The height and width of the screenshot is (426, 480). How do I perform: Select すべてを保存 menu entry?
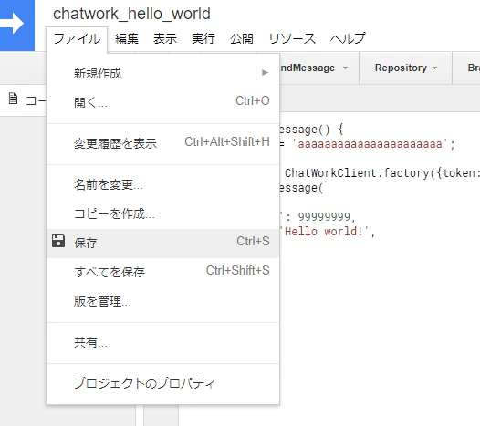(162, 272)
